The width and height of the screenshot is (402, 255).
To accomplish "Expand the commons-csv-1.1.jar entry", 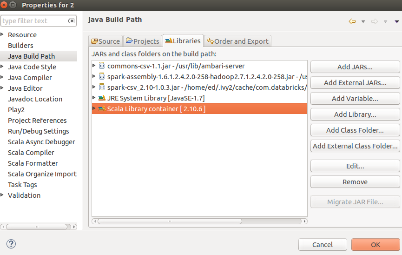I will 94,66.
